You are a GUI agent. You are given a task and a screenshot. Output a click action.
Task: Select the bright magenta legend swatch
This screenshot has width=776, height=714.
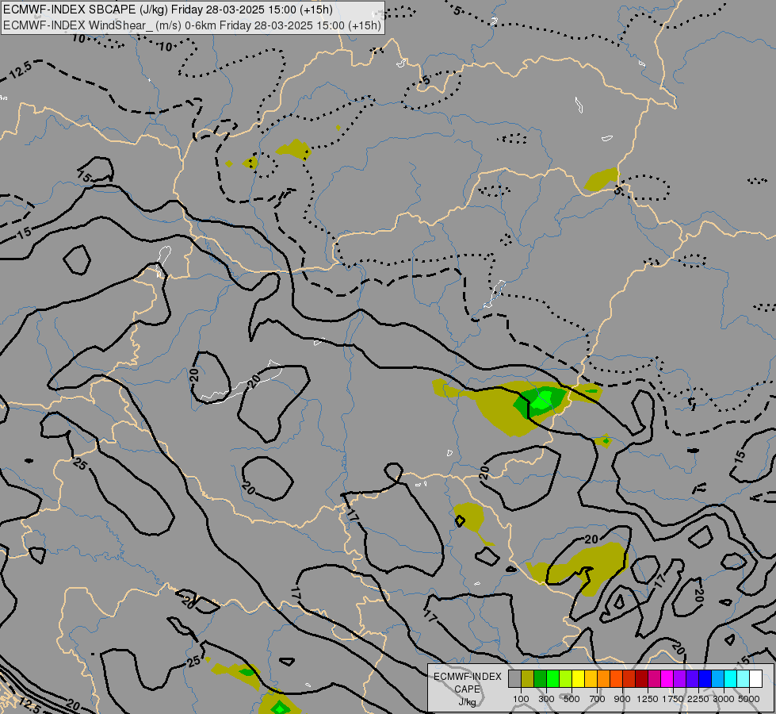pyautogui.click(x=667, y=678)
